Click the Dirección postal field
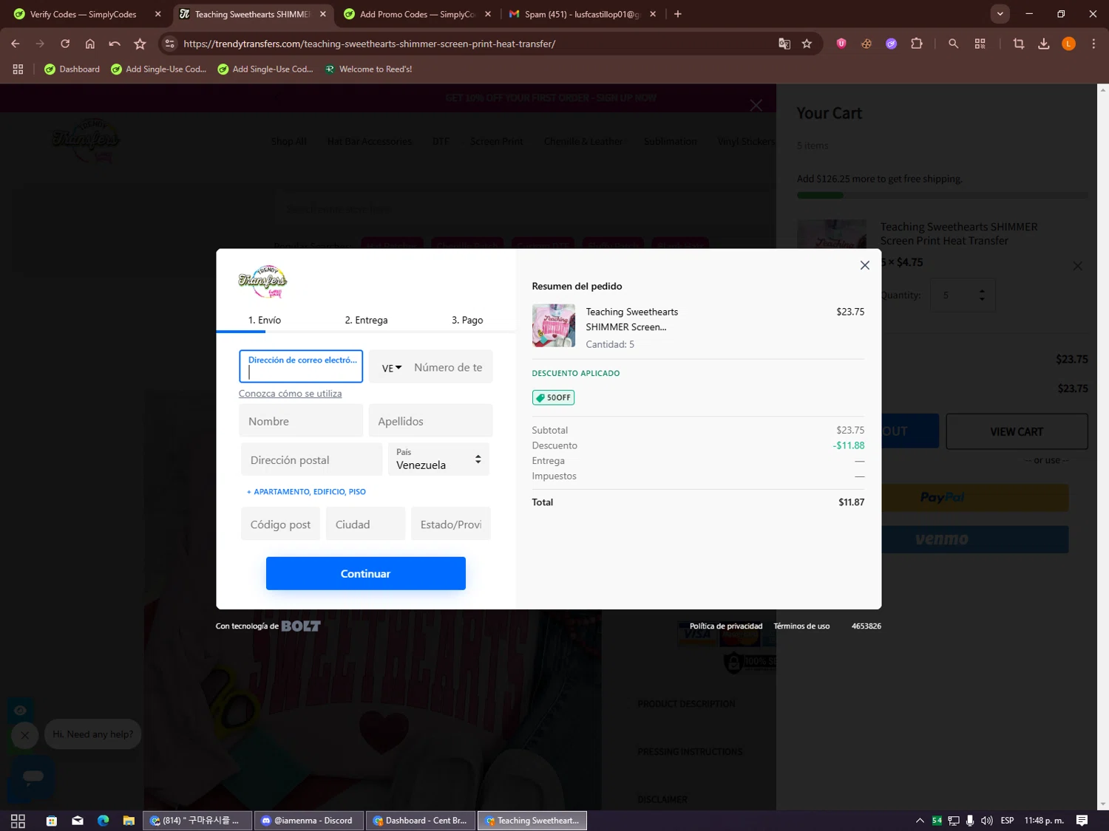Viewport: 1109px width, 831px height. (312, 459)
